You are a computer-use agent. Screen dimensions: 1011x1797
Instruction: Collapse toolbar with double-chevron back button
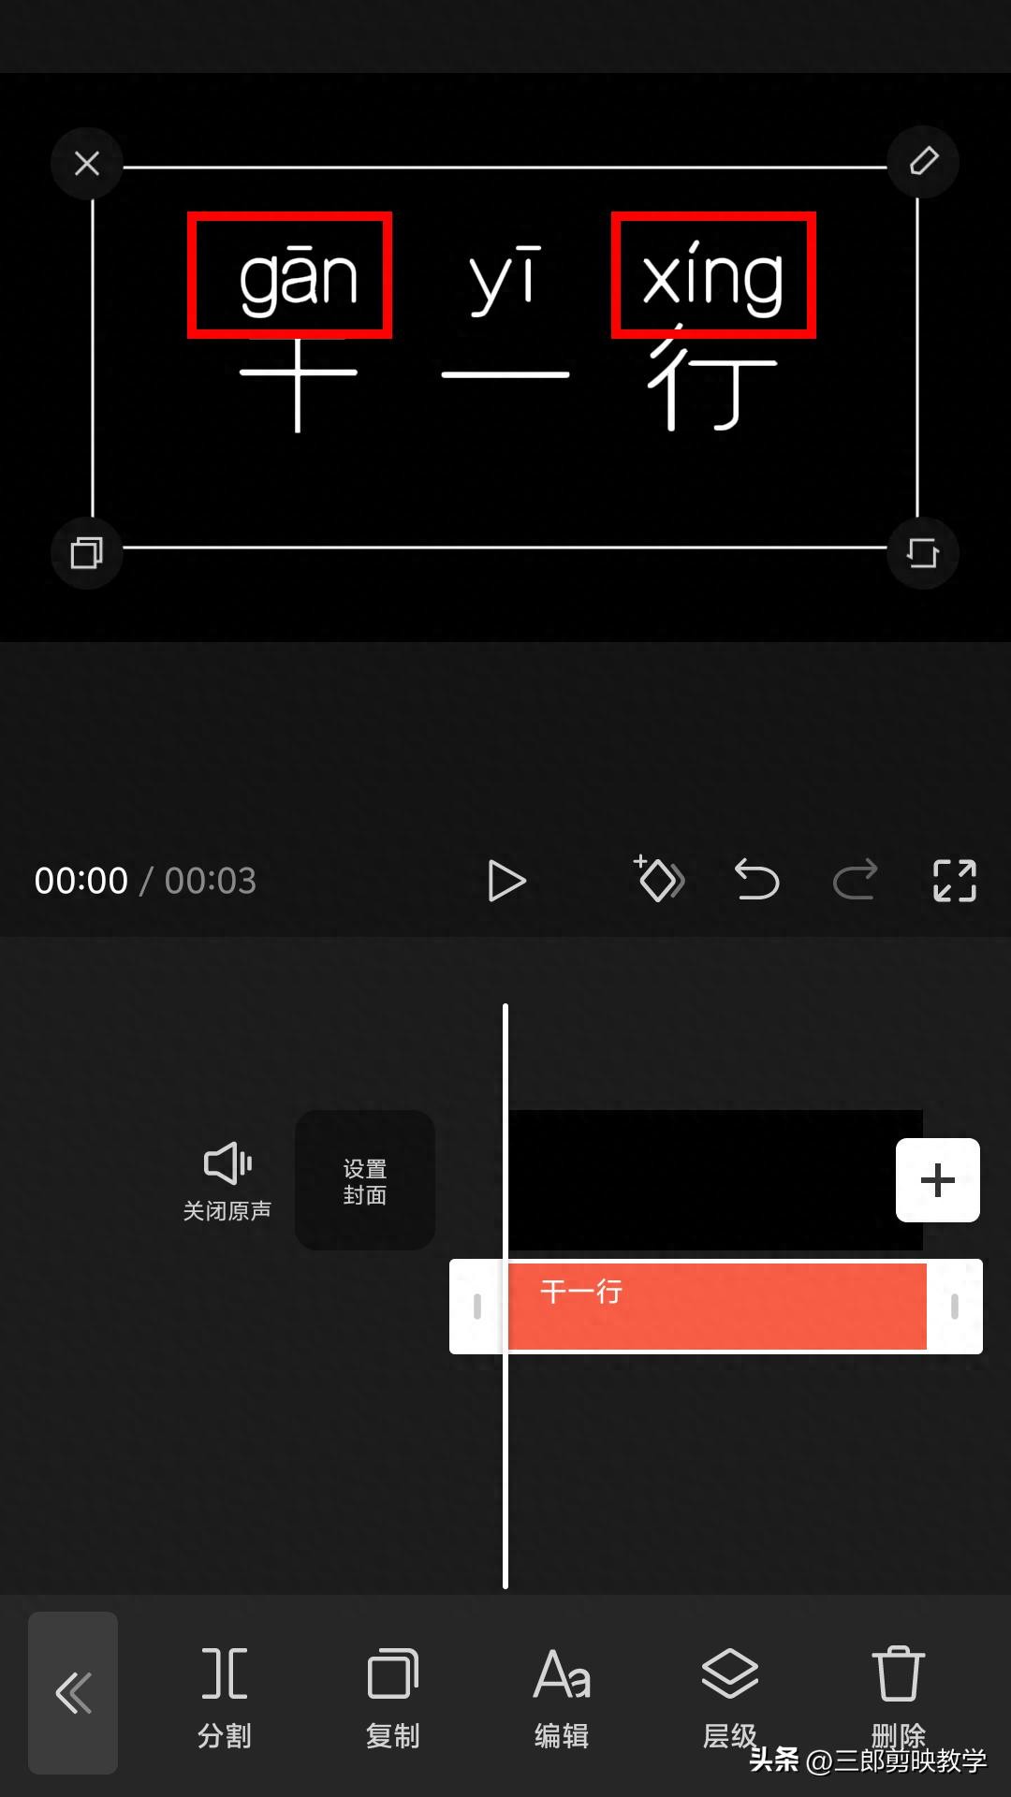coord(73,1693)
